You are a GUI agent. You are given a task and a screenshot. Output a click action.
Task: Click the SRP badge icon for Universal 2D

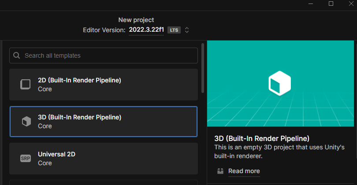pos(25,159)
